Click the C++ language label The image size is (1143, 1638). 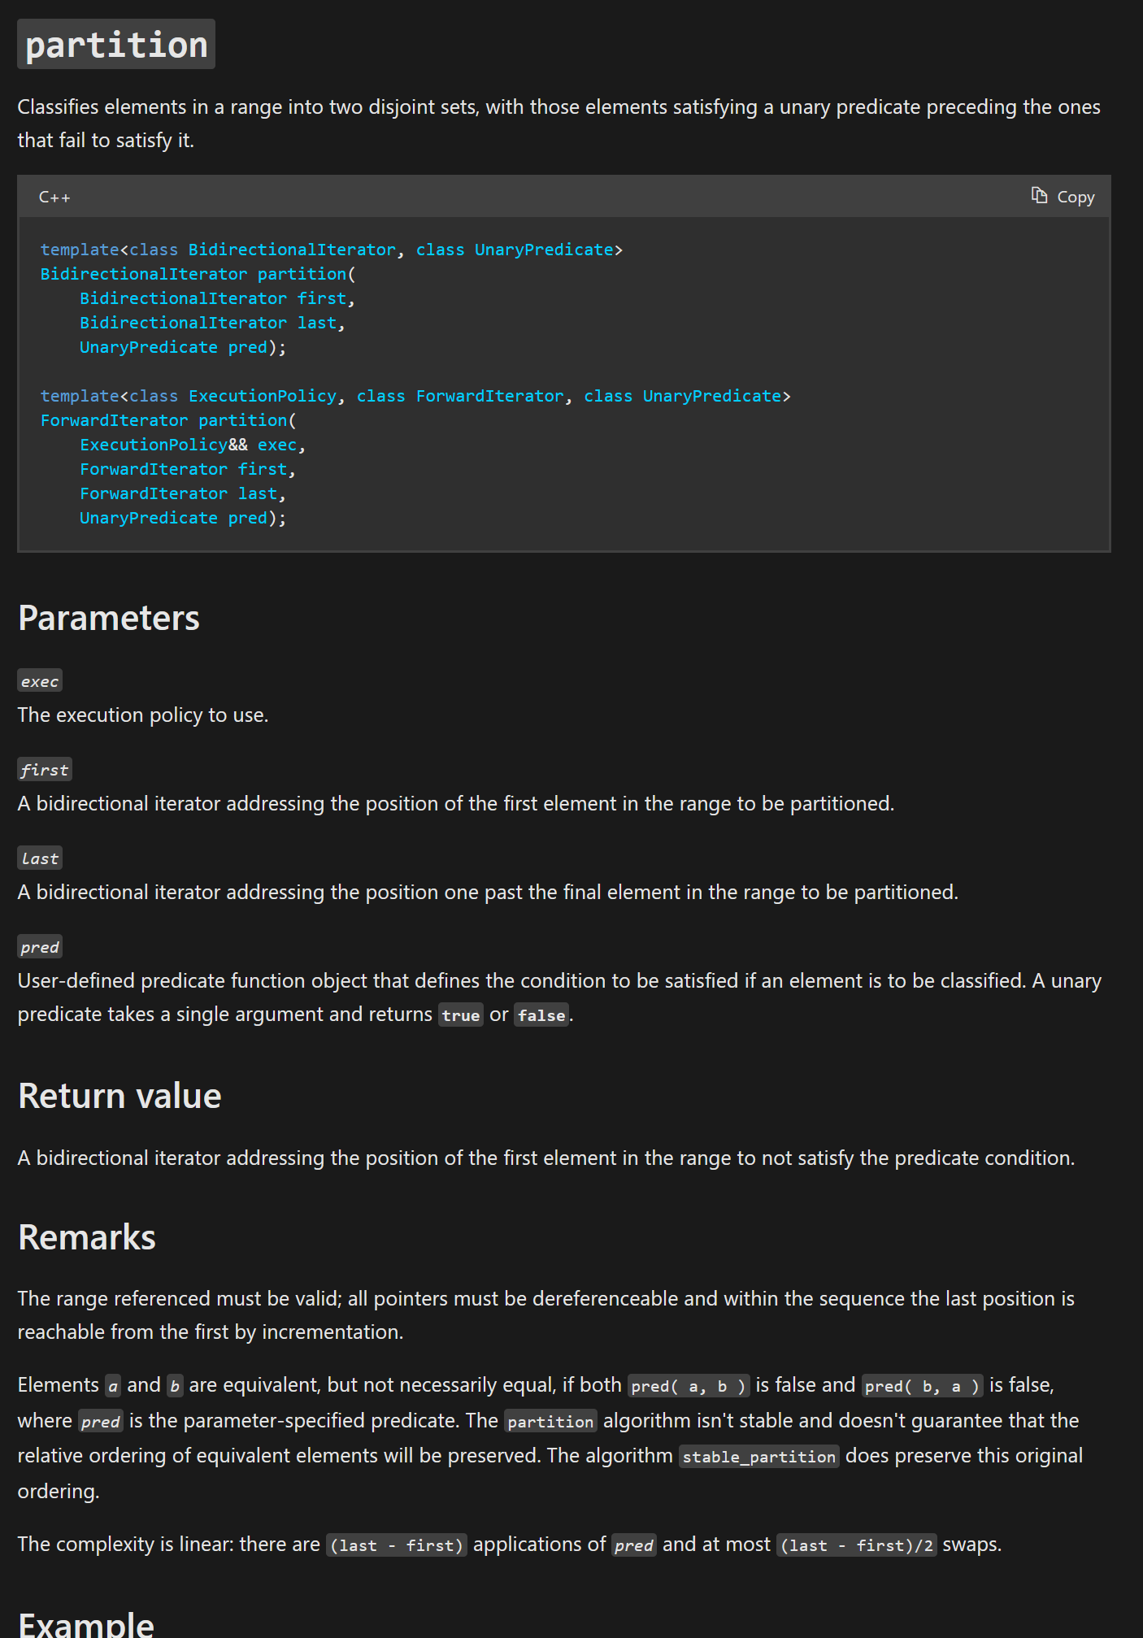[54, 198]
